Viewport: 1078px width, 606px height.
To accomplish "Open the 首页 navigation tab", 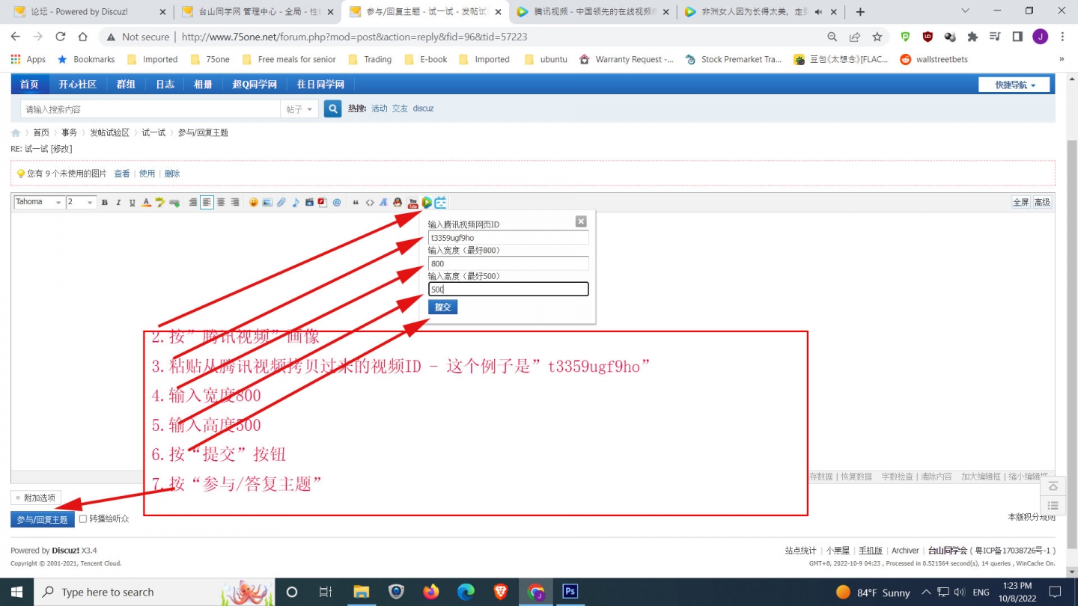I will coord(29,85).
